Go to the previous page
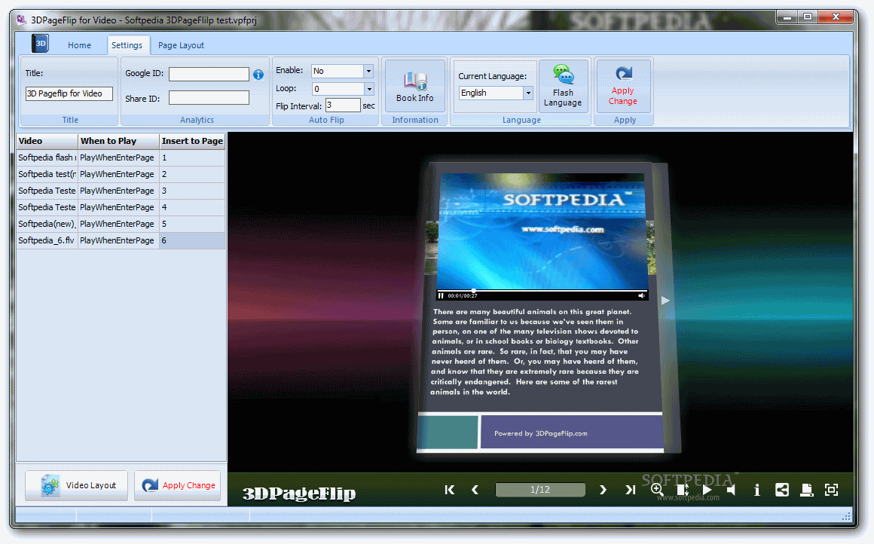This screenshot has width=874, height=544. [x=475, y=490]
